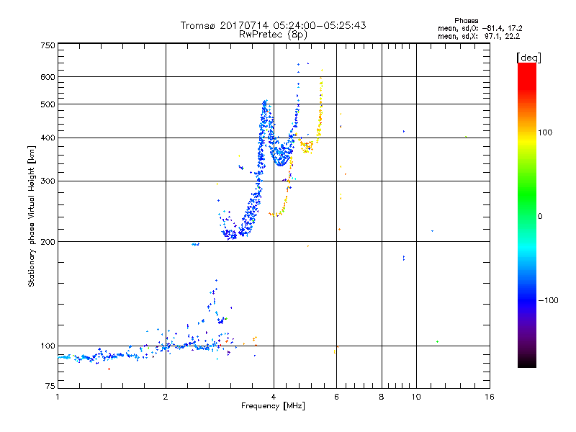Click the x-axis tick label '8'

pos(382,397)
